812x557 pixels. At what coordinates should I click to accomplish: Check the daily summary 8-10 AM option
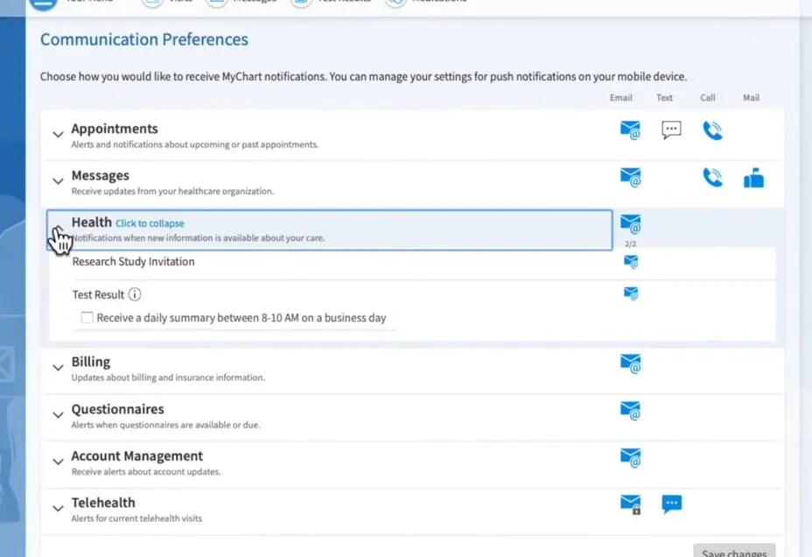click(87, 318)
